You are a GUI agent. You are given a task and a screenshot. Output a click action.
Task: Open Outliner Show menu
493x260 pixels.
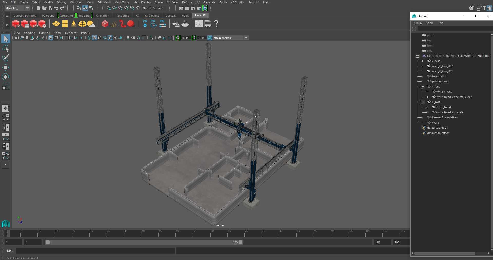(430, 23)
